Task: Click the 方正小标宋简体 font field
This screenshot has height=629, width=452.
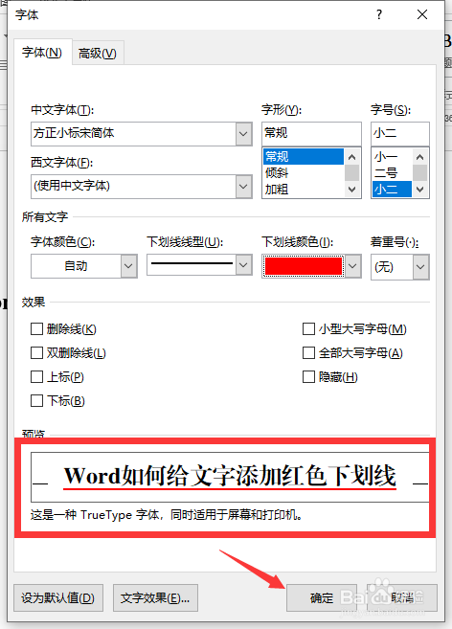Action: pyautogui.click(x=134, y=134)
